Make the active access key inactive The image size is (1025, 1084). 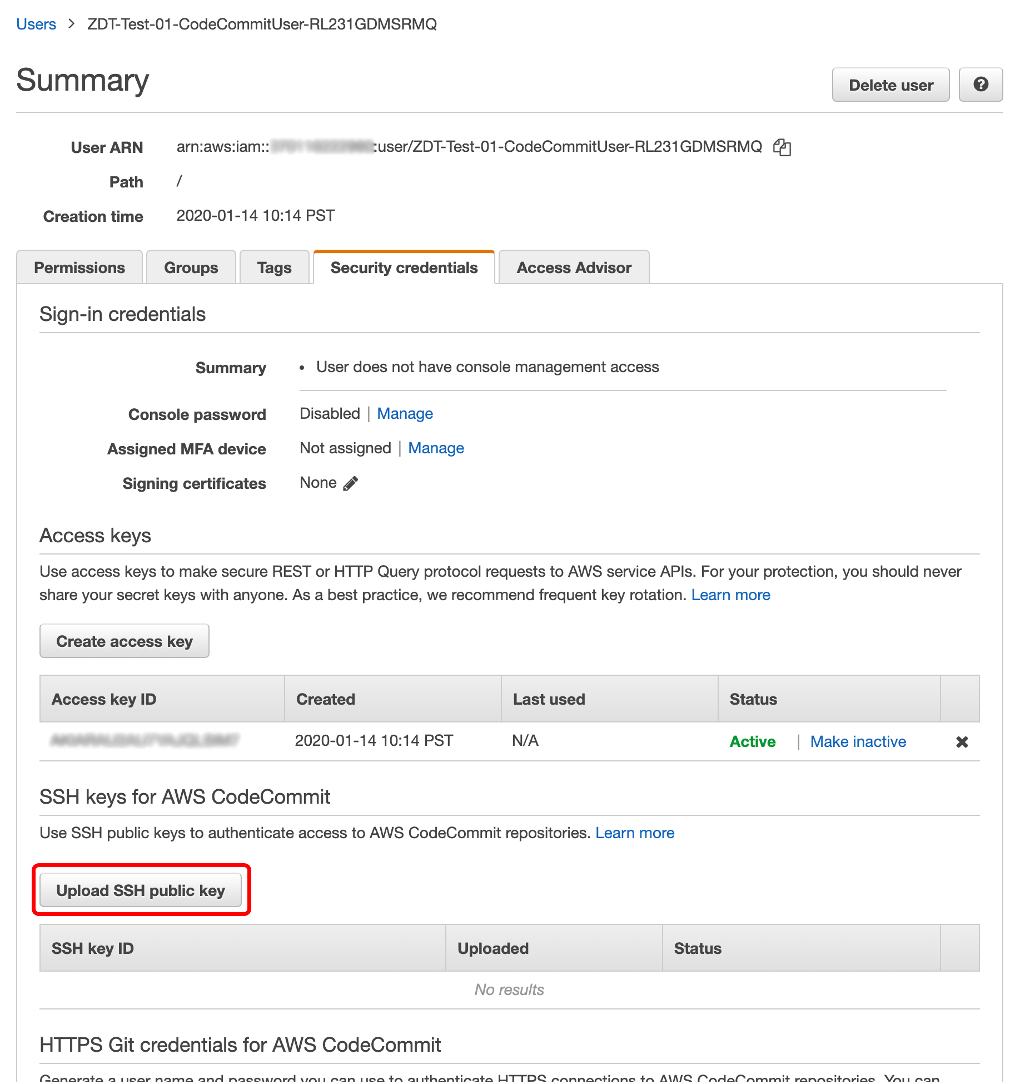pos(858,742)
